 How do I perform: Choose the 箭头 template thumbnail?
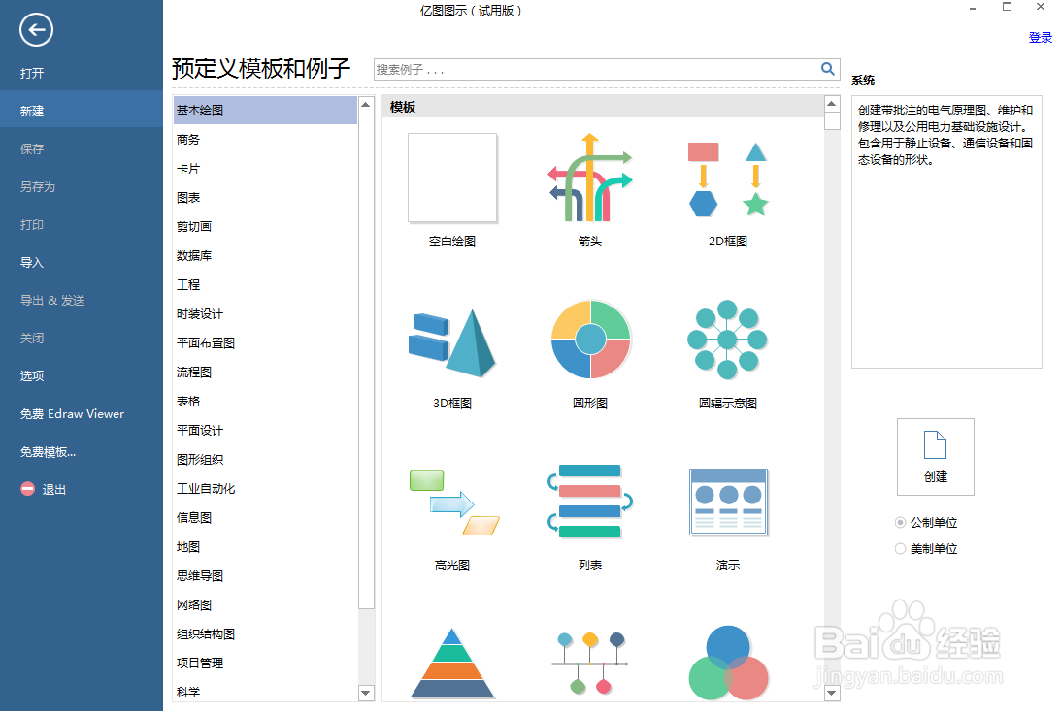pos(589,178)
